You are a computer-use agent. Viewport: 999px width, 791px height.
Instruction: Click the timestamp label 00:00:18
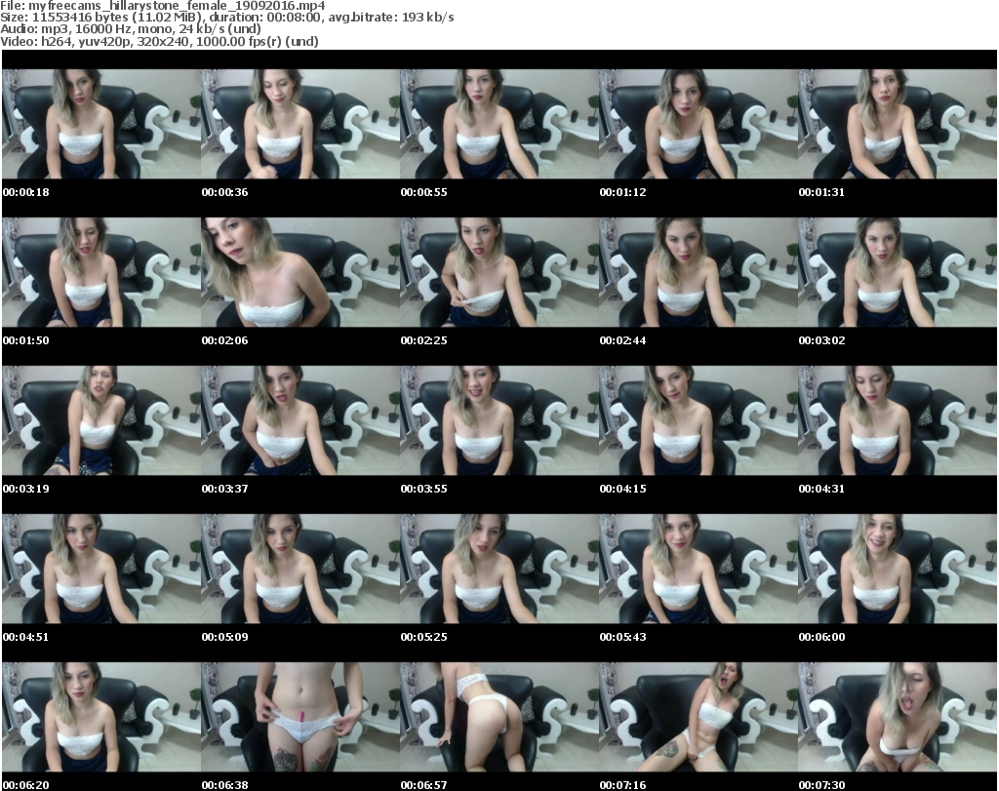tap(26, 192)
